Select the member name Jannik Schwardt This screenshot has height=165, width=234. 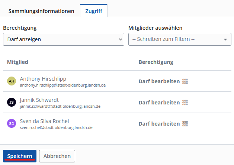(39, 100)
